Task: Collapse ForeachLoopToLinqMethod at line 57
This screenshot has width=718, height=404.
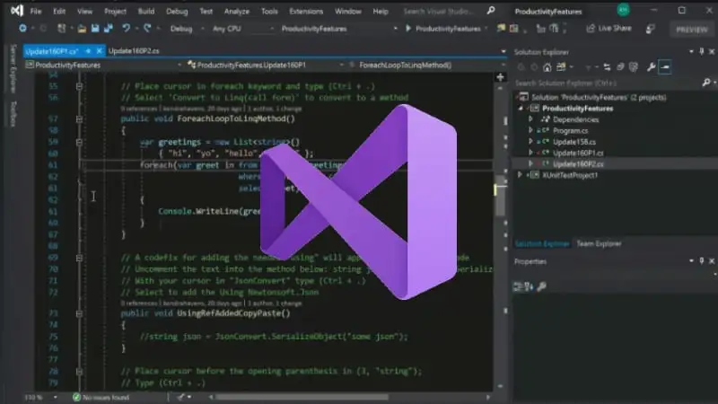Action: pyautogui.click(x=79, y=119)
